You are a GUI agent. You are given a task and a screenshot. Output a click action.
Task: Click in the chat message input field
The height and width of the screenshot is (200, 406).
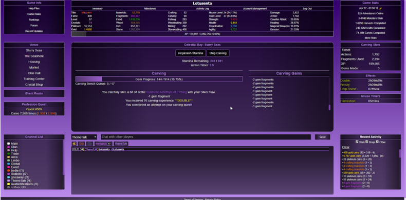tap(206, 137)
